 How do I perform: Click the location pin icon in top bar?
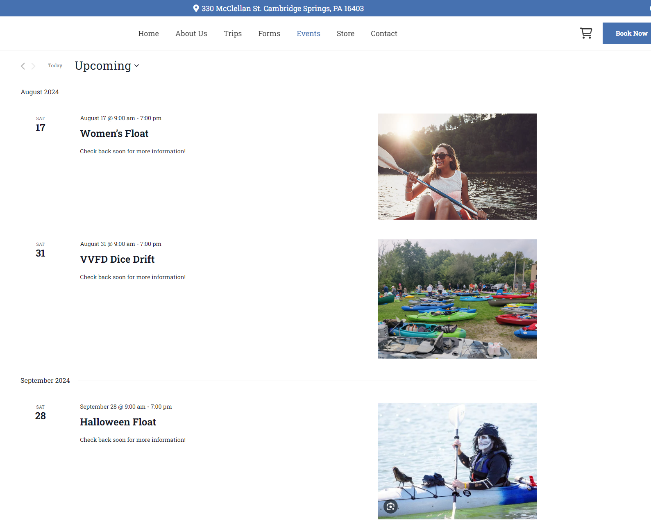coord(196,9)
